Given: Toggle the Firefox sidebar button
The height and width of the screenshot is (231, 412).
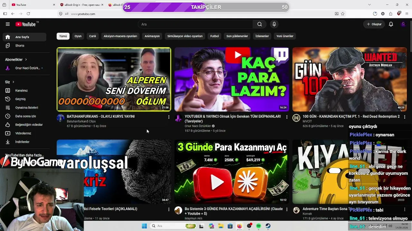Looking at the screenshot, I should [x=5, y=14].
